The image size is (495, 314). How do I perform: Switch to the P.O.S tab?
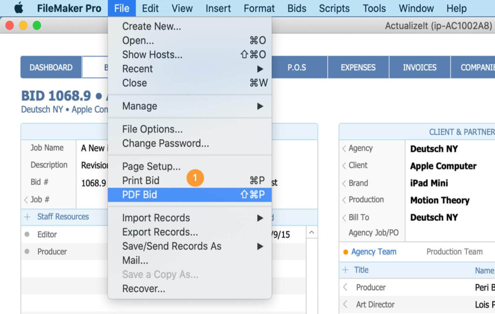[299, 67]
